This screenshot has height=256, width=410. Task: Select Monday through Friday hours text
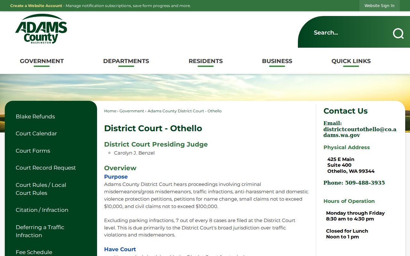355,213
